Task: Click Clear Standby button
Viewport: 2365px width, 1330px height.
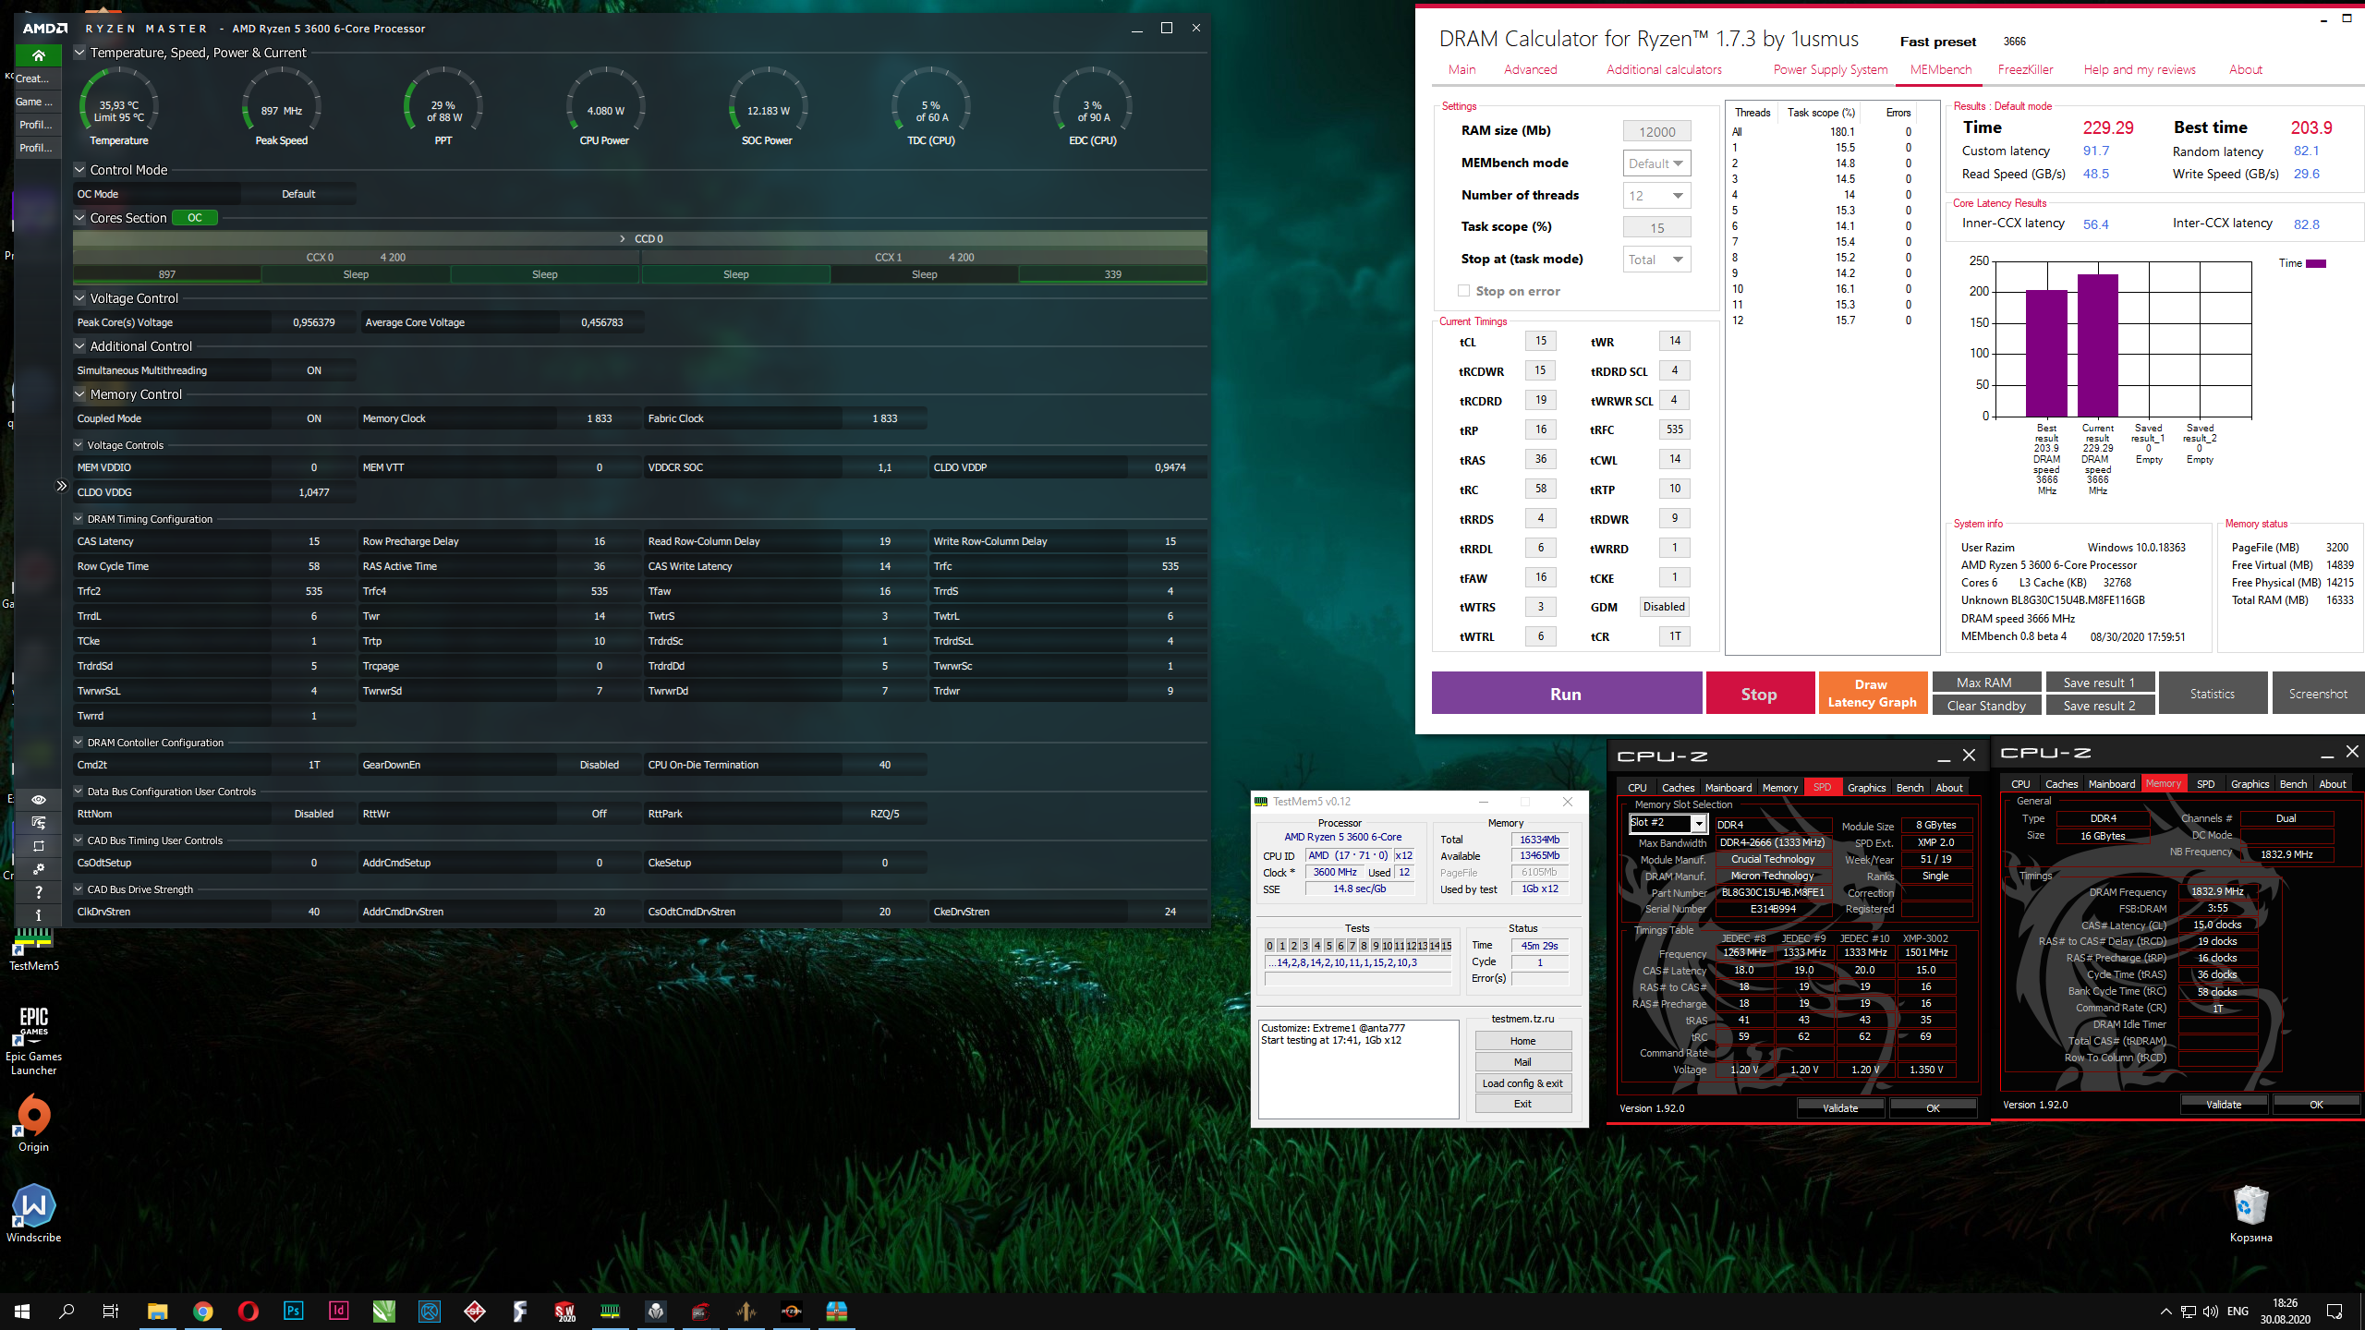Action: point(1985,706)
